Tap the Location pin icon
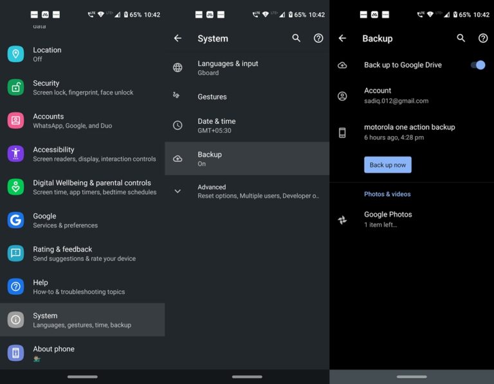Viewport: 494px width, 384px height. [x=15, y=54]
